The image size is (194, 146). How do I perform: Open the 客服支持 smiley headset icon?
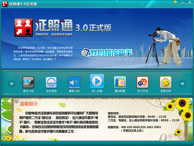(166, 82)
